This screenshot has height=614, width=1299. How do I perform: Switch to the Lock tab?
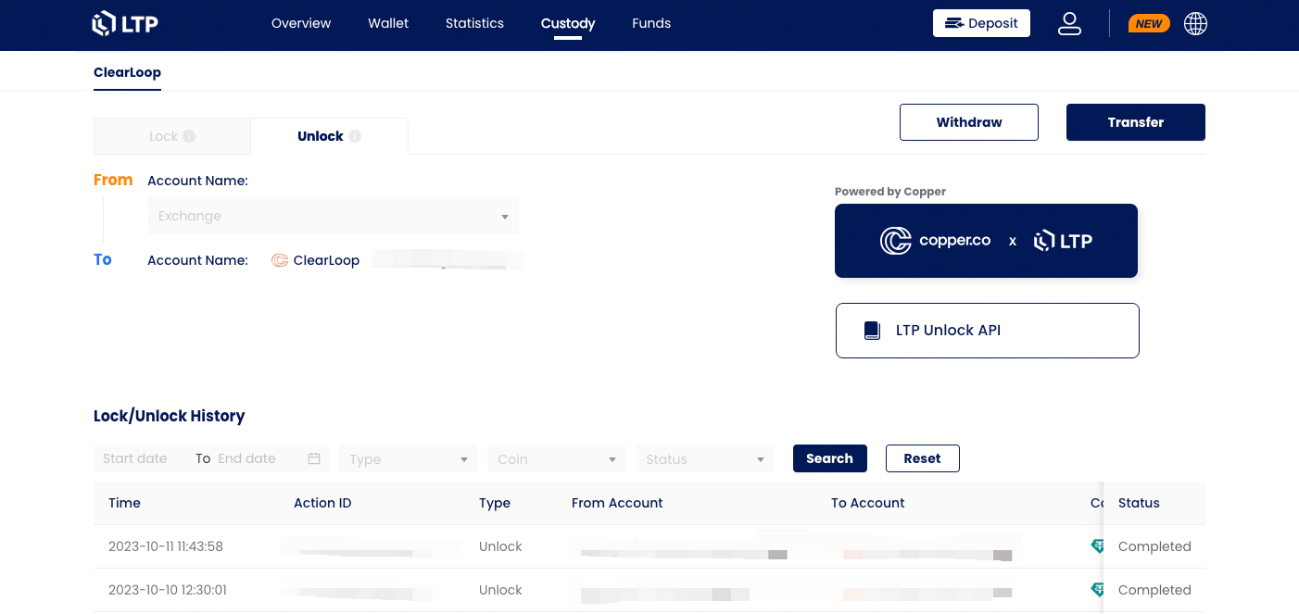(x=172, y=136)
